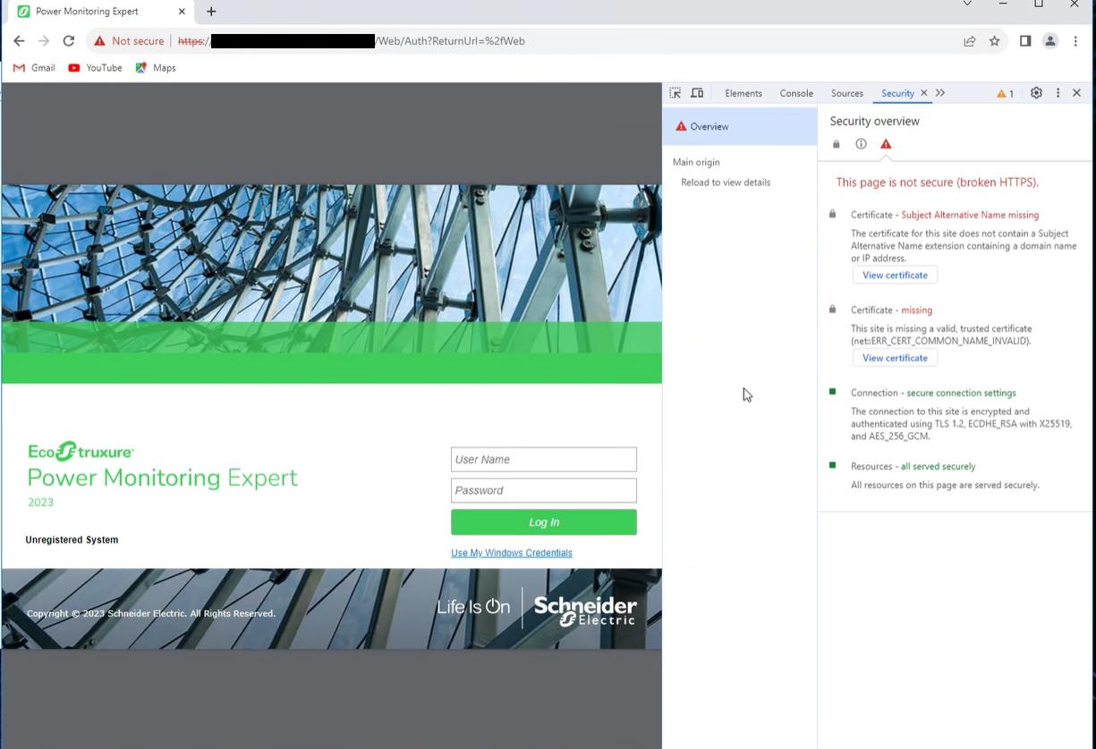
Task: Click the Schneider Electric logo
Action: click(x=585, y=609)
